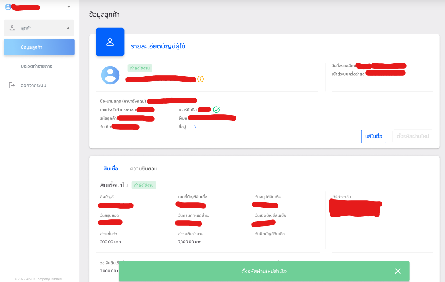Open the ประวัติทำรายการ sidebar item
This screenshot has width=445, height=282.
tap(36, 66)
